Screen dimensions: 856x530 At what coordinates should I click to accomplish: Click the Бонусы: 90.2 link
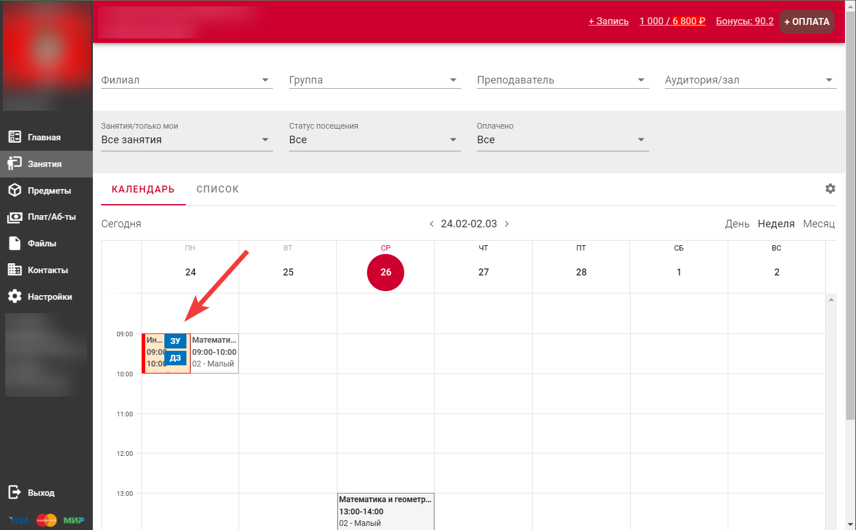744,21
